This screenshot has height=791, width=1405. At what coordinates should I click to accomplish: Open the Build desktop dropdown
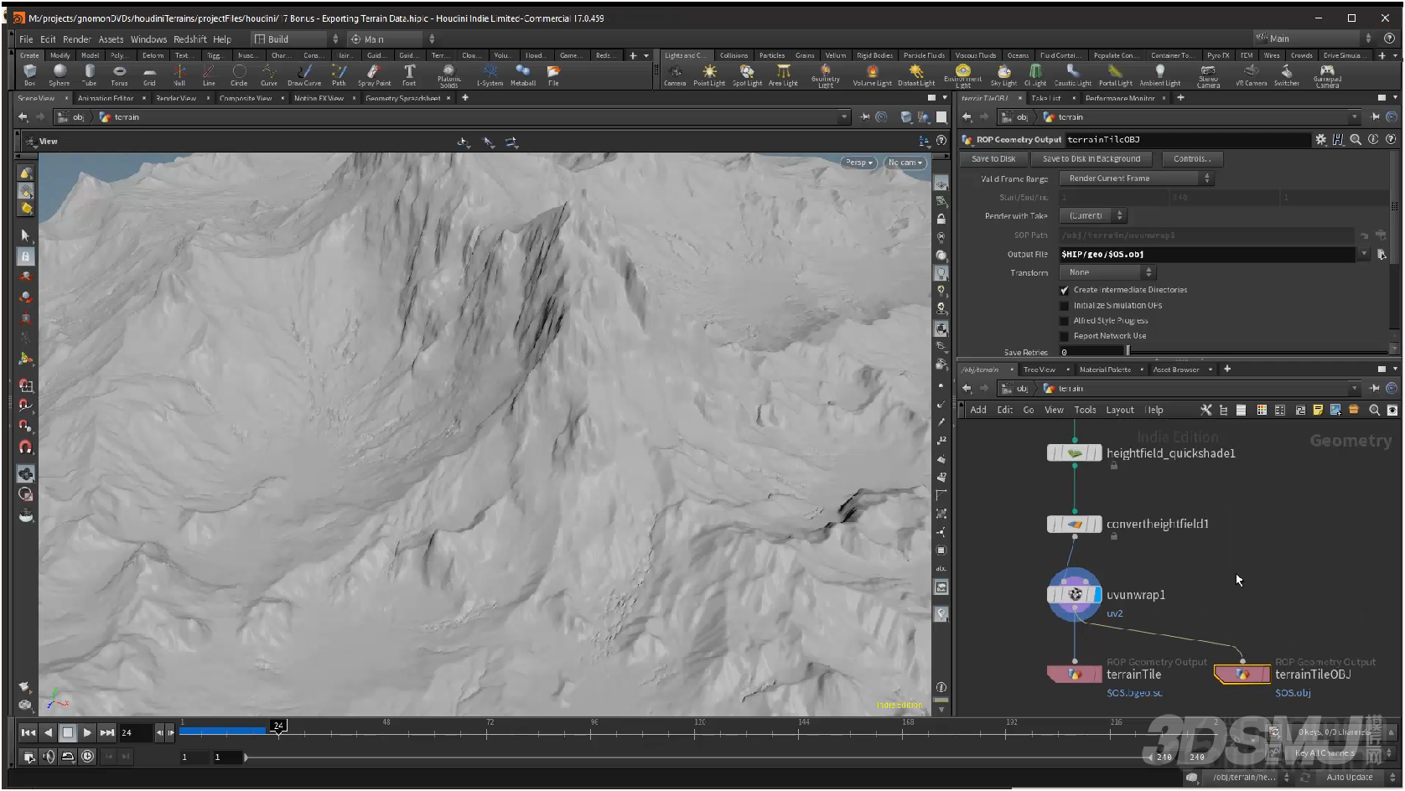point(296,39)
